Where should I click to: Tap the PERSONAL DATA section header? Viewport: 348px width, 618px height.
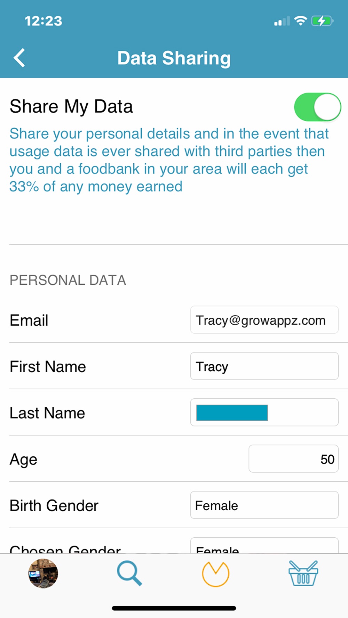[x=68, y=280]
